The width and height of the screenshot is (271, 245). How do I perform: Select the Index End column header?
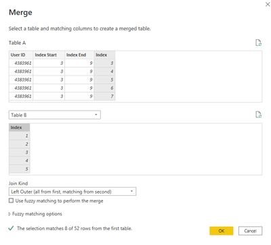pyautogui.click(x=79, y=55)
